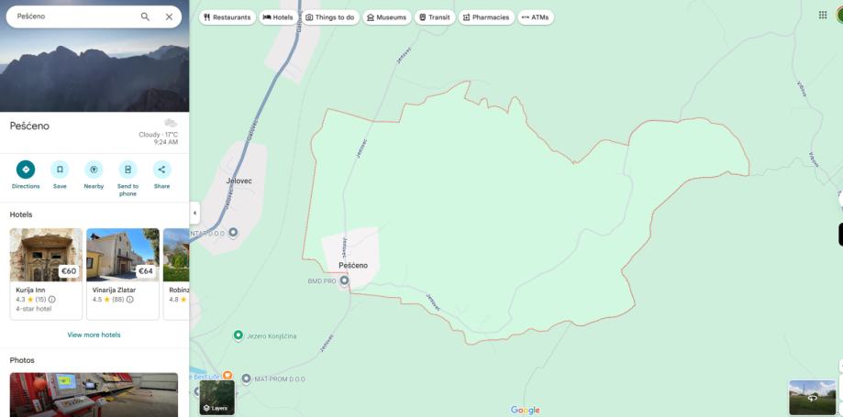Viewport: 843px width, 417px height.
Task: Click the search magnifier icon
Action: coord(145,16)
